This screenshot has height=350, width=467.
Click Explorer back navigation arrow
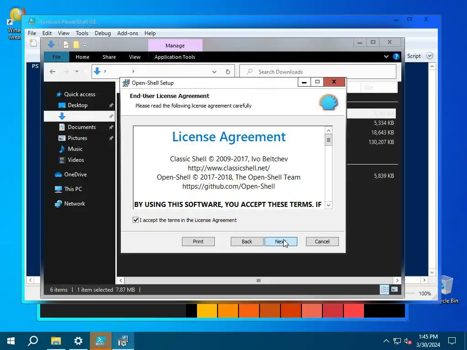52,72
